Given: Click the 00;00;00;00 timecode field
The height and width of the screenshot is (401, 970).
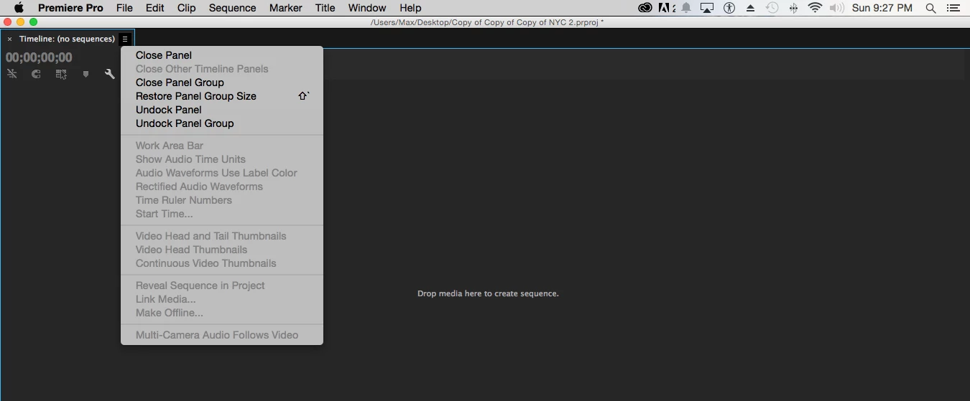Looking at the screenshot, I should 39,57.
